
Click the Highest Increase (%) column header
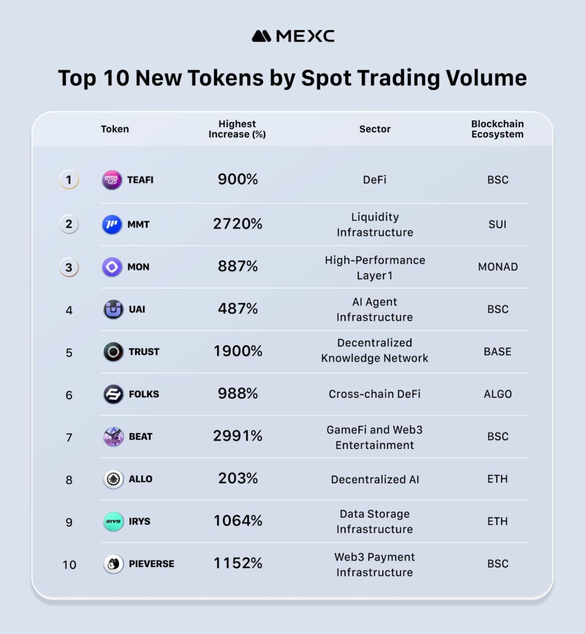pos(237,129)
